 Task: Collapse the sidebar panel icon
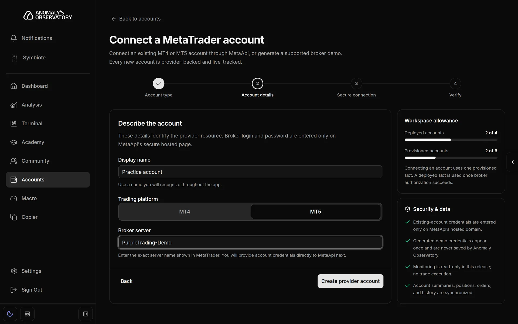[86, 314]
